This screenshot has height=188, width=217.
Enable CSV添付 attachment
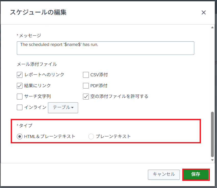point(86,75)
